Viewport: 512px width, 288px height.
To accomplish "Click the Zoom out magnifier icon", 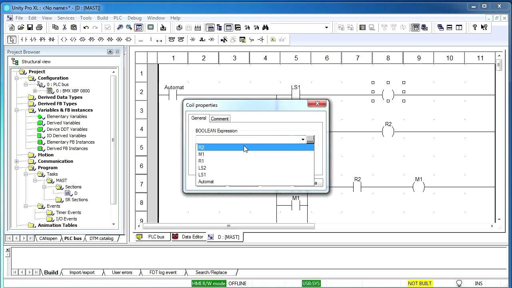I will [129, 27].
